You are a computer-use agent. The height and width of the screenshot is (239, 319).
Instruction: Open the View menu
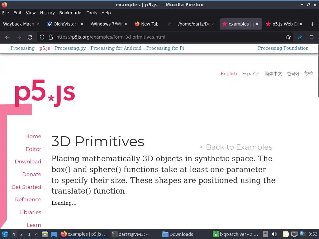coord(31,13)
